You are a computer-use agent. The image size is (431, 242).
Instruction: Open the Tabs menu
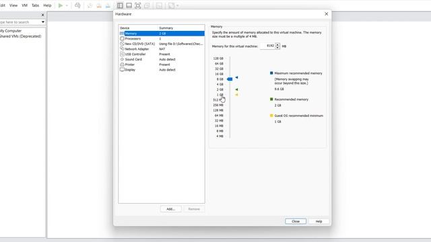click(x=35, y=5)
